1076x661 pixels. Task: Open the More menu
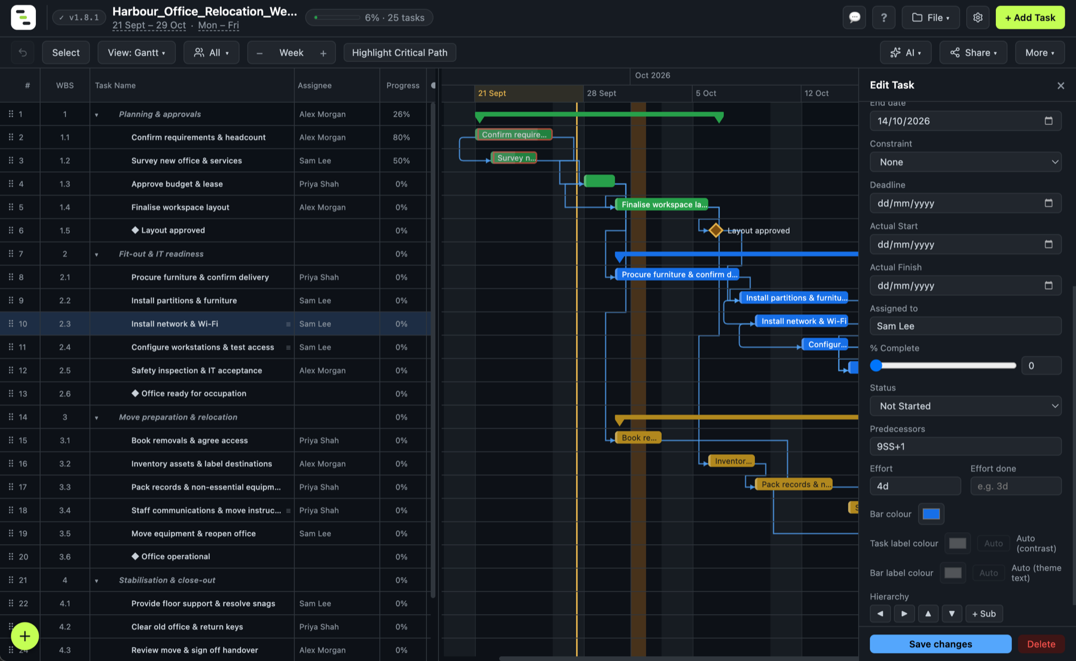1040,53
